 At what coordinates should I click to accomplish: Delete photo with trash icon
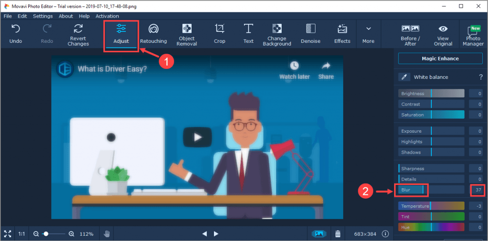pyautogui.click(x=338, y=233)
